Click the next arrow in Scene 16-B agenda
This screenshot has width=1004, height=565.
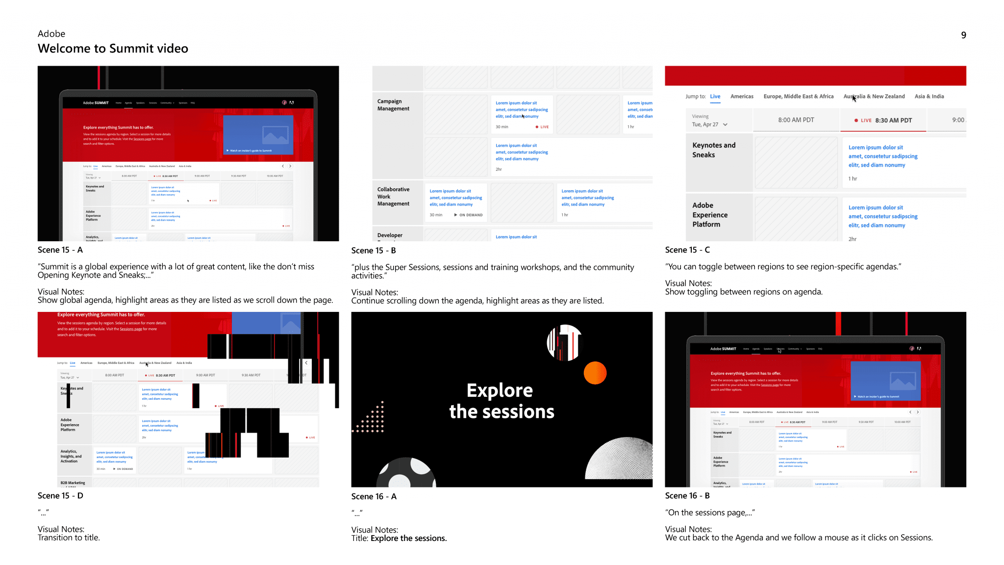coord(917,412)
